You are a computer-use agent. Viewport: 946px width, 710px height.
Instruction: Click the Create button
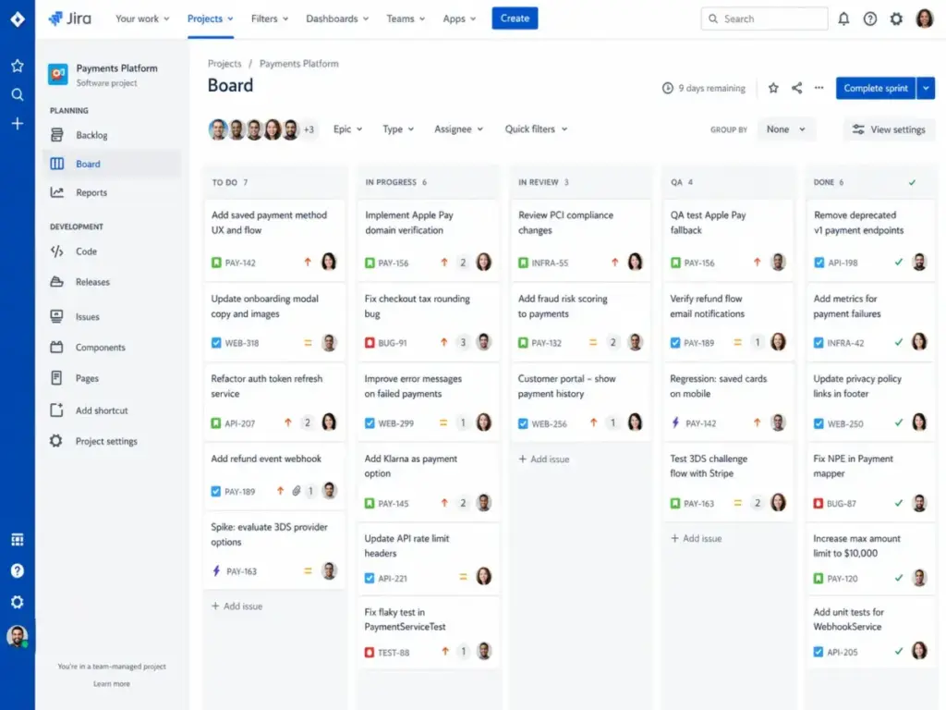pyautogui.click(x=515, y=18)
